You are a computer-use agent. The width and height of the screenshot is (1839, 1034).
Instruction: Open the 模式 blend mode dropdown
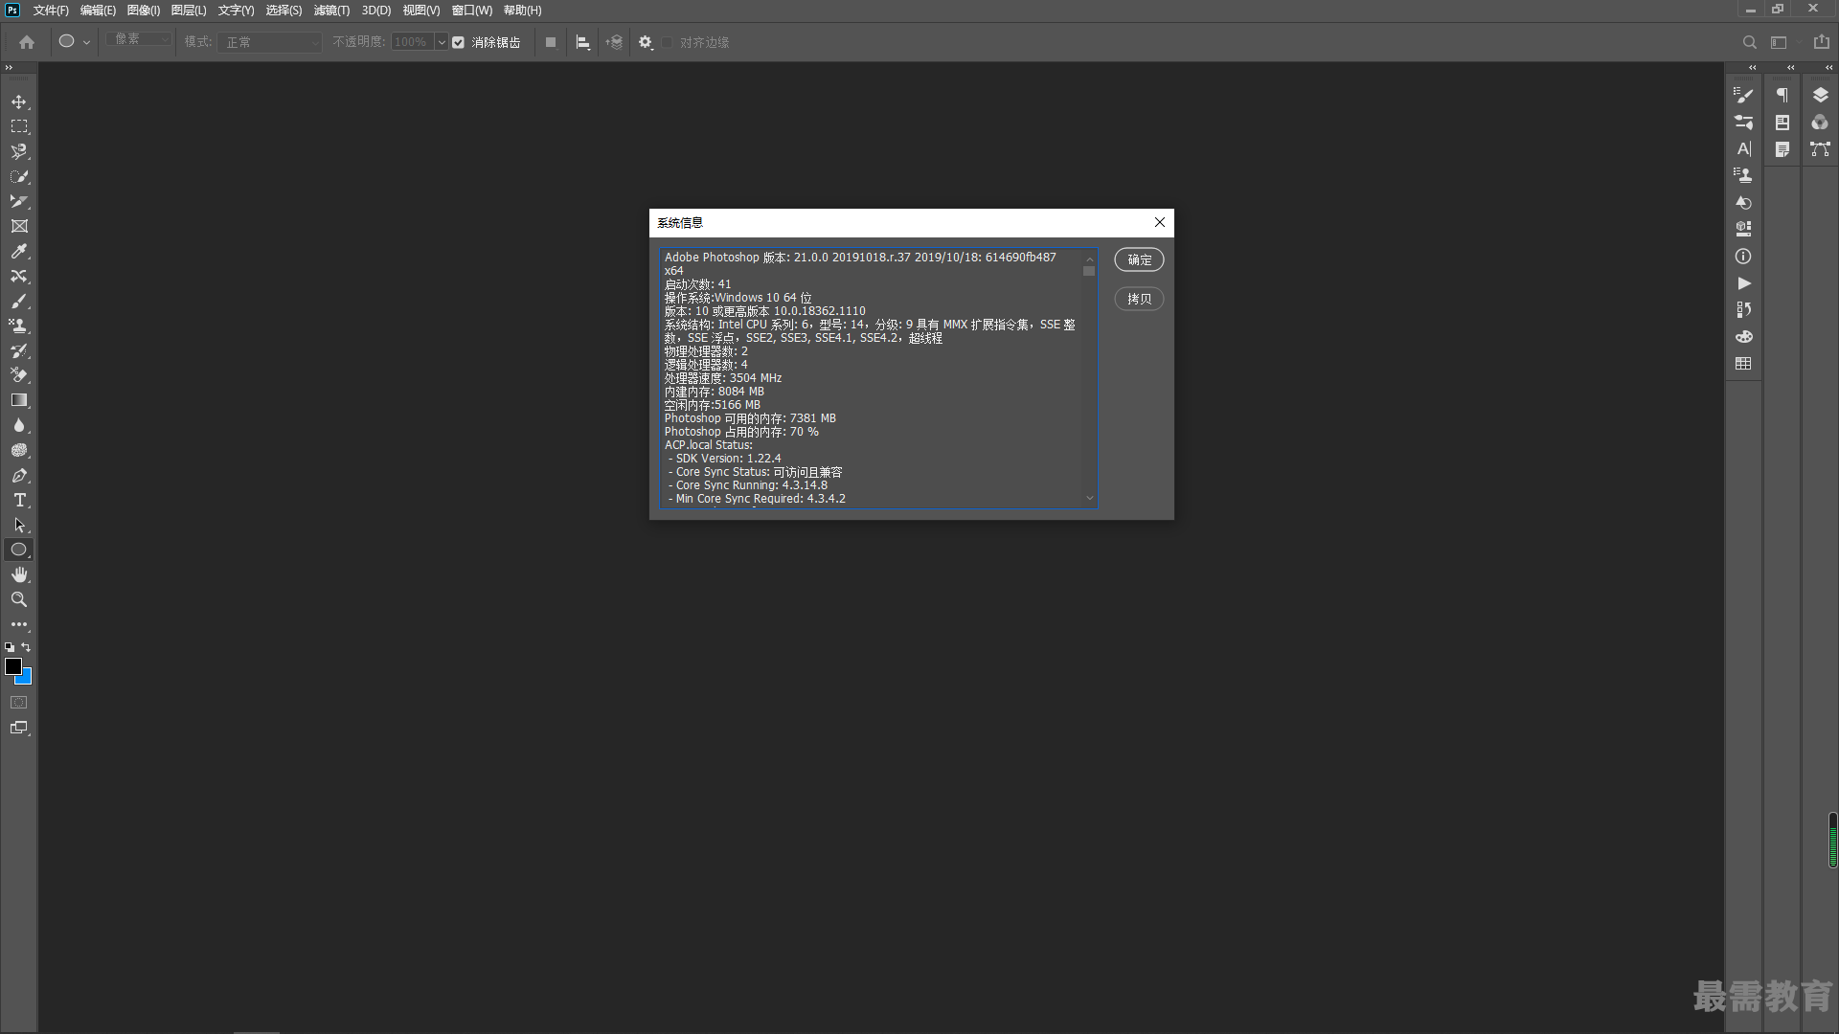269,42
